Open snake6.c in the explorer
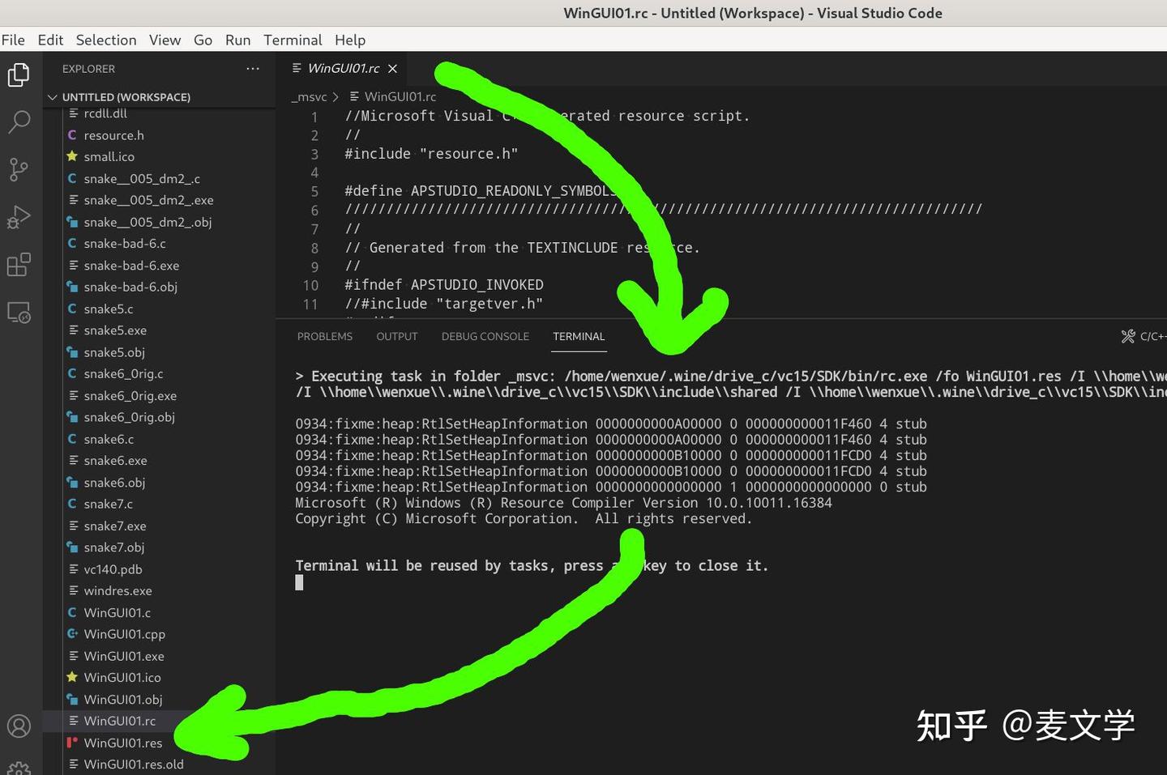Screen dimensions: 1167x775 (109, 439)
